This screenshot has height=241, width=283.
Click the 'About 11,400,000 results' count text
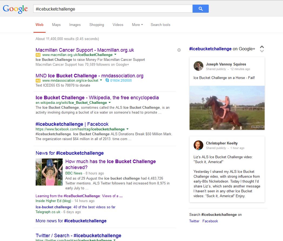[67, 39]
